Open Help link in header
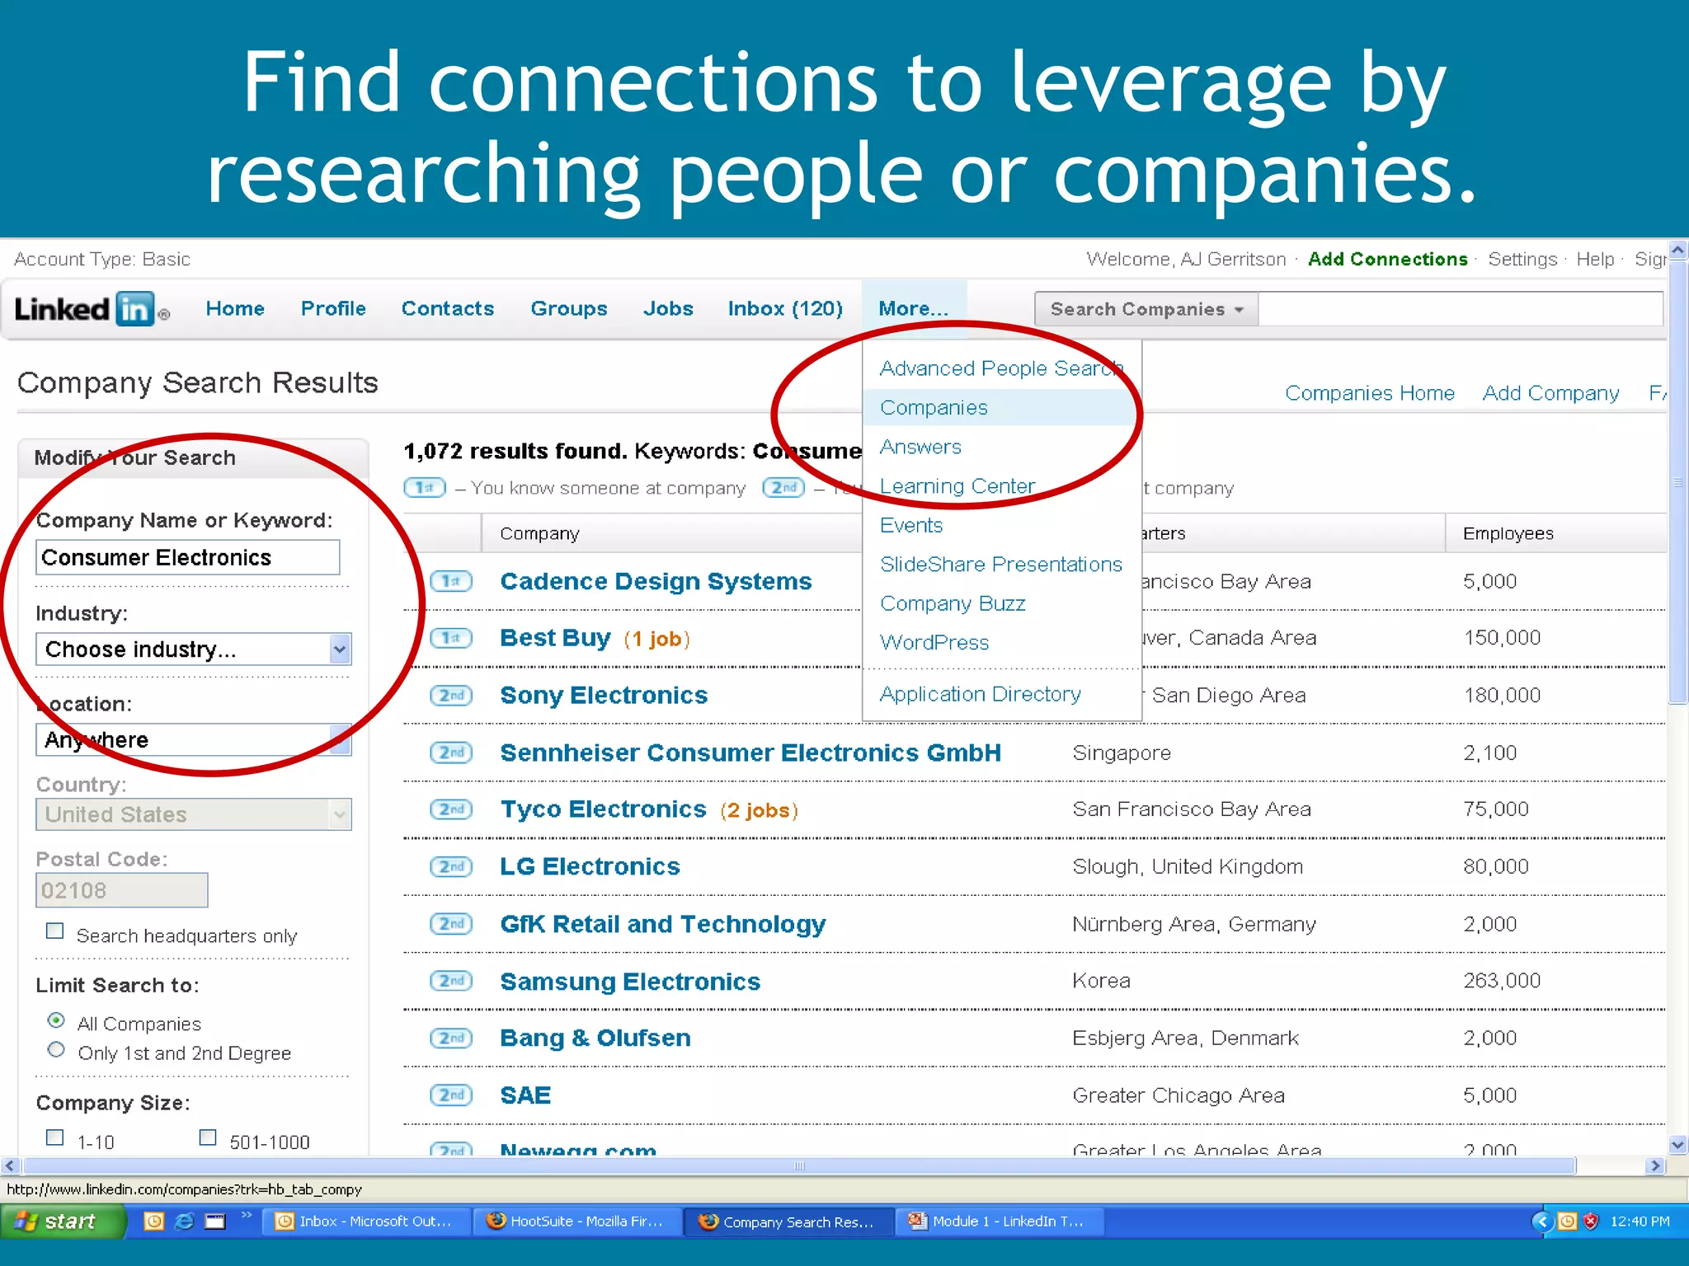Screen dimensions: 1689x1266 tap(1595, 259)
